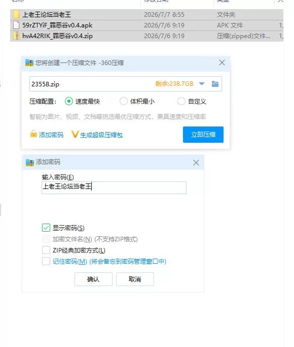Tick the 记住密码(M) checkbox
This screenshot has height=347, width=294.
[46, 261]
